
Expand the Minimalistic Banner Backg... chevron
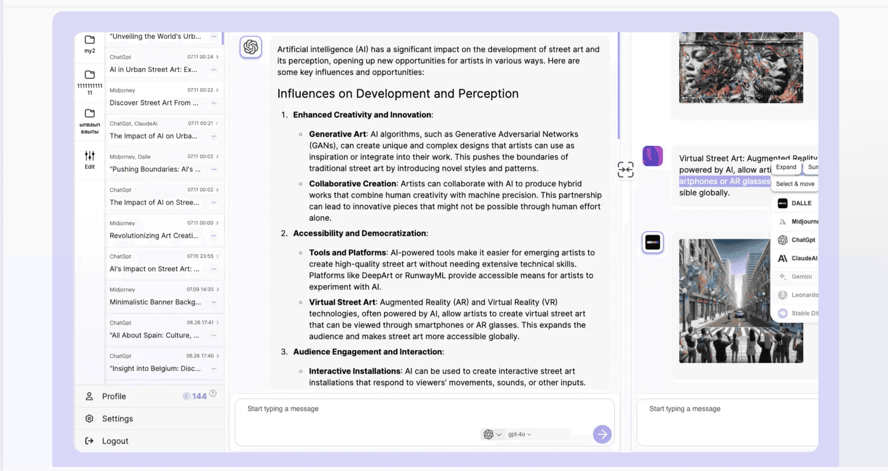click(x=217, y=289)
